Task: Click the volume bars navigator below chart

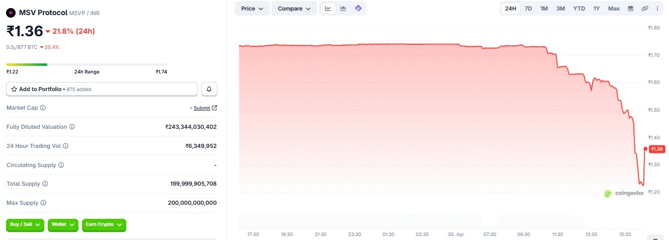Action: [411, 221]
